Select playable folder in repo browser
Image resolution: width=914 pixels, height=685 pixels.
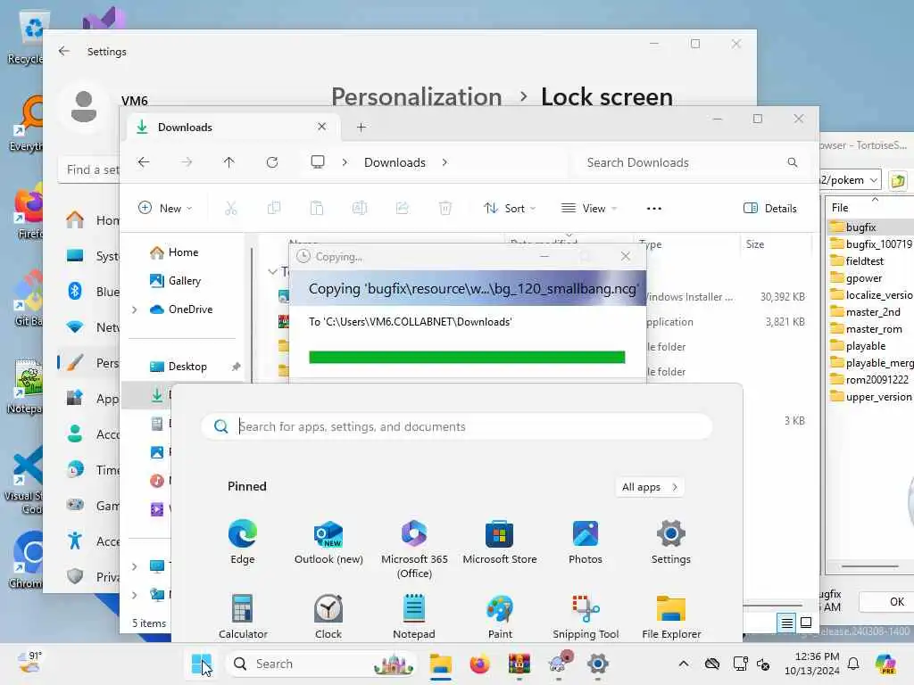(865, 346)
